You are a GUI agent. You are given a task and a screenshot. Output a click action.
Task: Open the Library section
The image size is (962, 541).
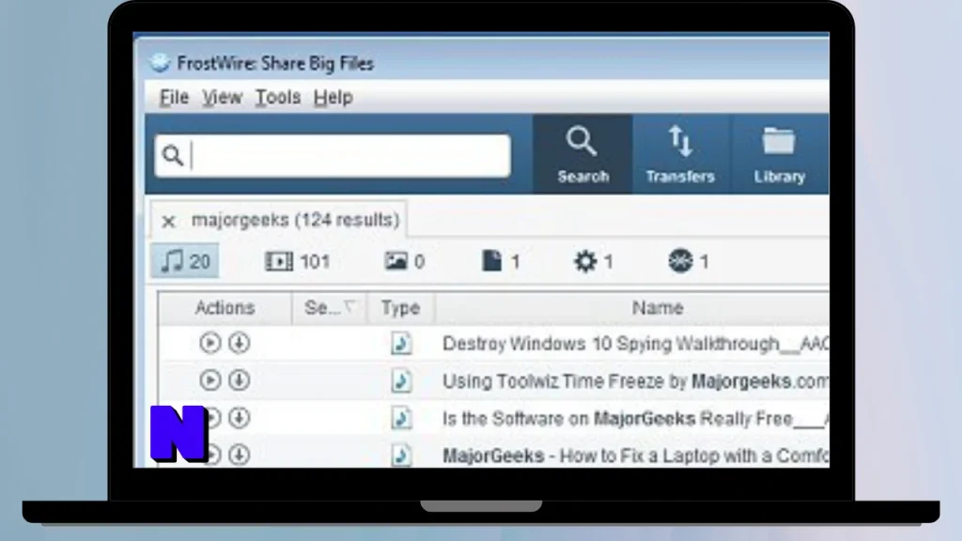pos(779,154)
